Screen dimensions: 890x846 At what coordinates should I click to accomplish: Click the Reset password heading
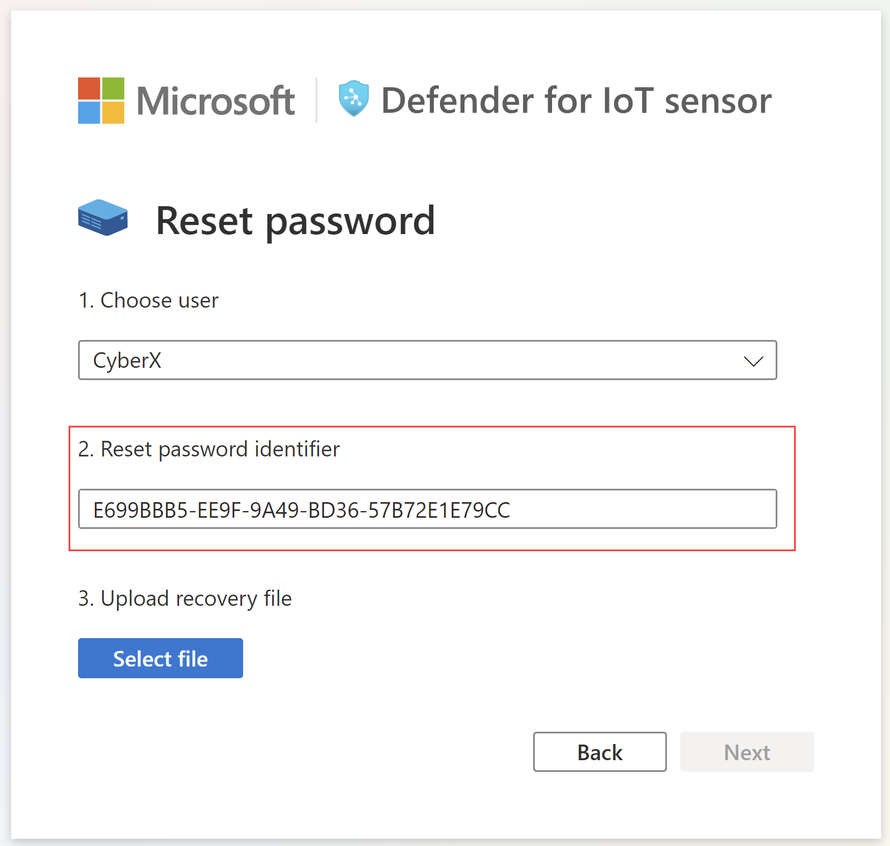pyautogui.click(x=295, y=221)
